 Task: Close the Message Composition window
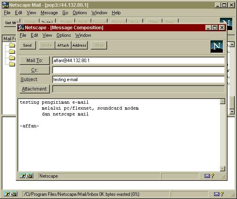pos(222,28)
